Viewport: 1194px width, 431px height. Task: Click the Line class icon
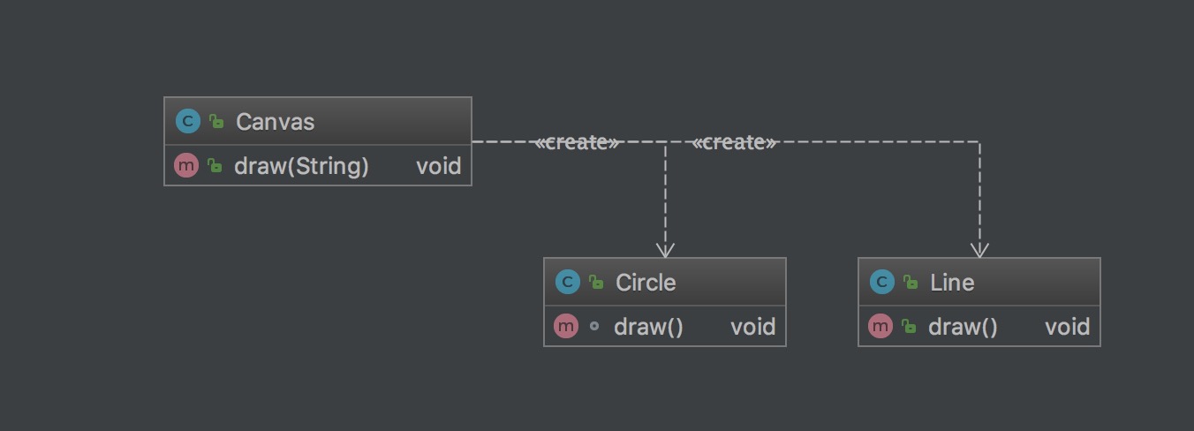point(881,282)
